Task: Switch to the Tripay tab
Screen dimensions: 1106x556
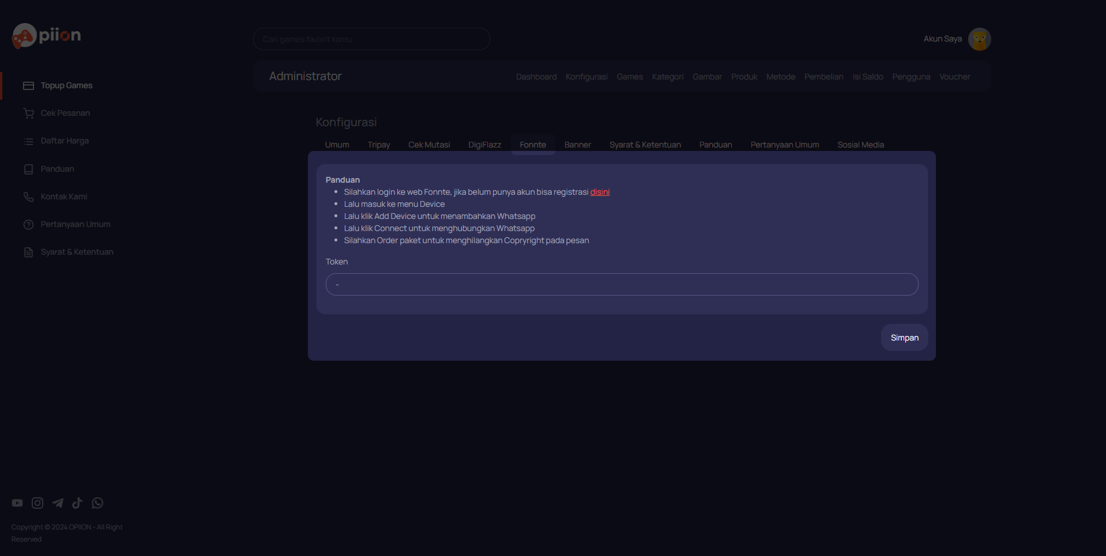Action: pos(379,145)
